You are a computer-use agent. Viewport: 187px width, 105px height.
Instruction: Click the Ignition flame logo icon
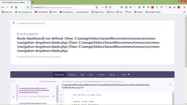tap(14, 23)
